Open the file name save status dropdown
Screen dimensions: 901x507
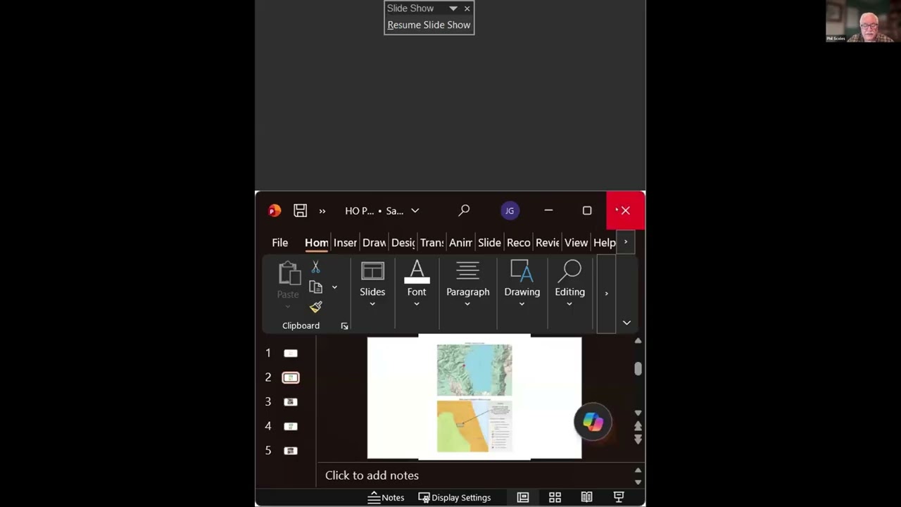415,211
